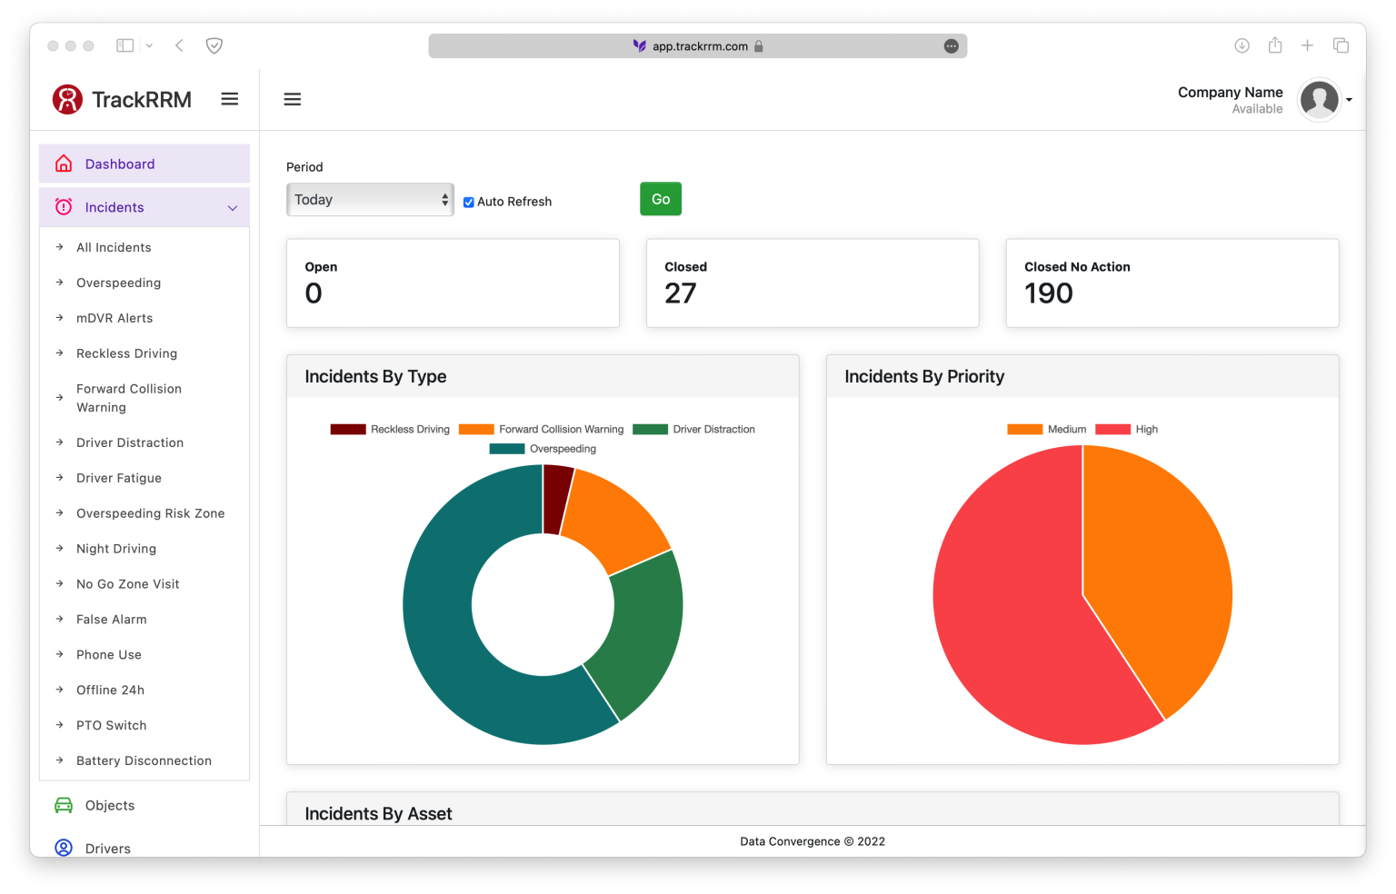Expand the account dropdown caret beside avatar
Screen dimensions: 1396x894
click(x=1349, y=100)
